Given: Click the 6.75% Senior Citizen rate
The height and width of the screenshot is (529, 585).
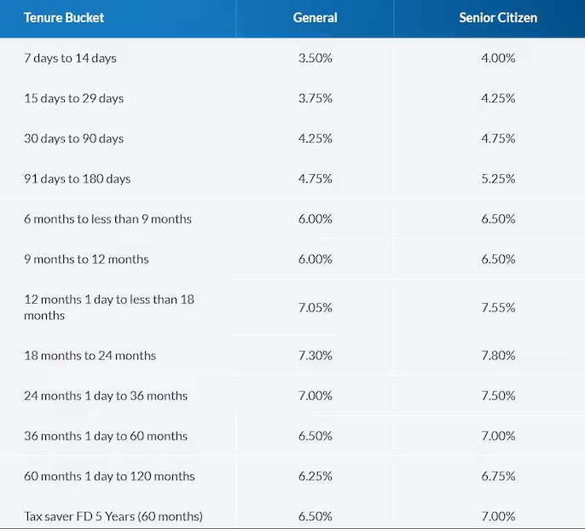Looking at the screenshot, I should point(498,476).
